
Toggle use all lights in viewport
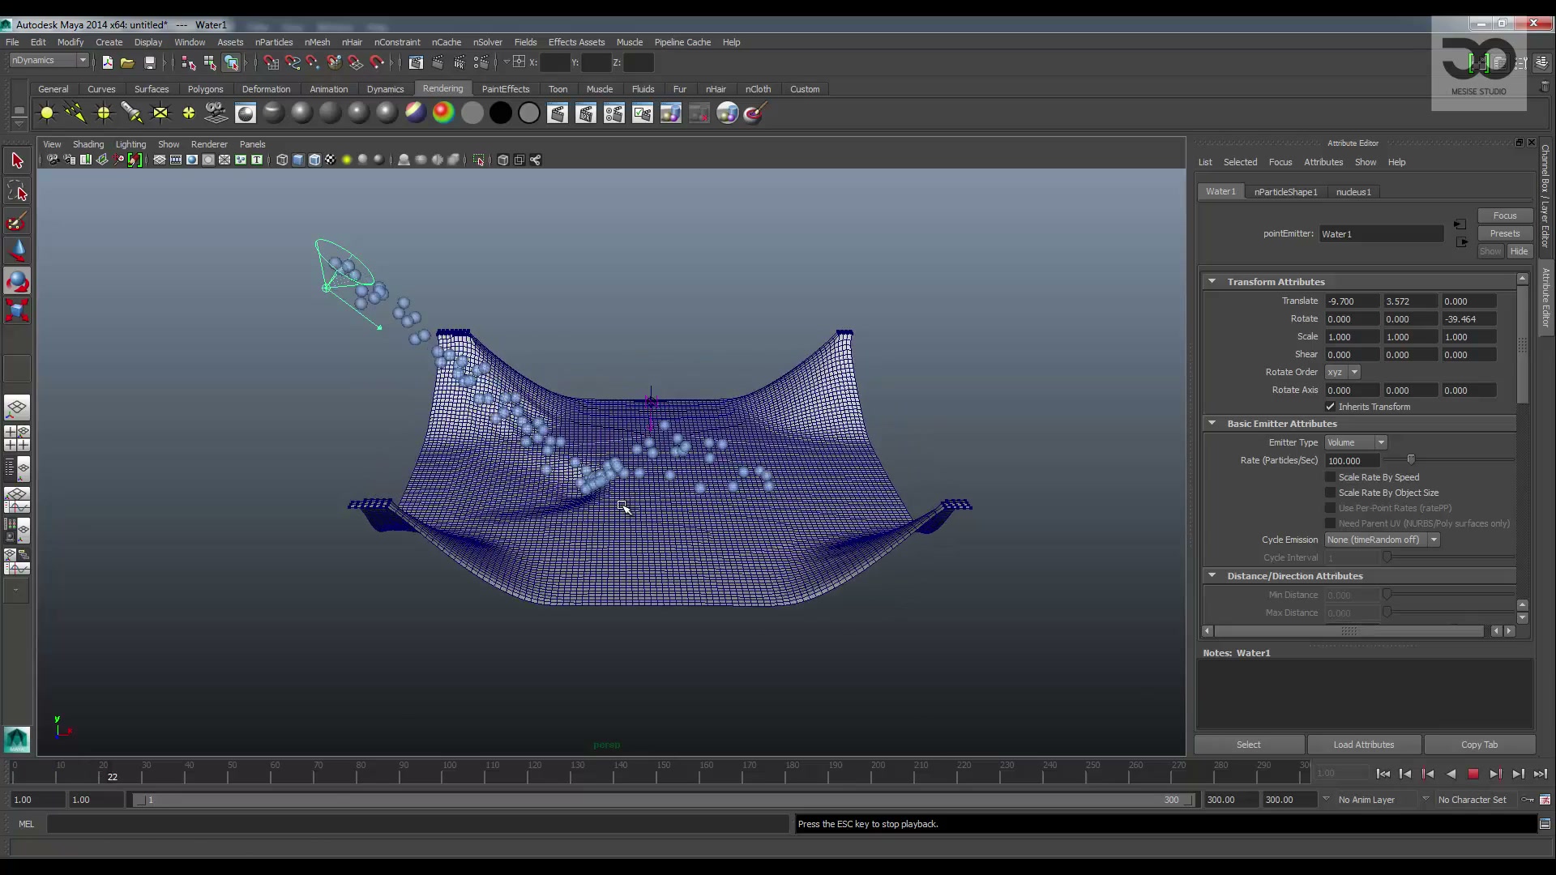click(347, 160)
